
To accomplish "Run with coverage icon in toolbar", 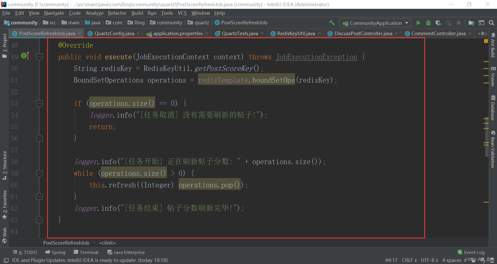I will tap(438, 23).
